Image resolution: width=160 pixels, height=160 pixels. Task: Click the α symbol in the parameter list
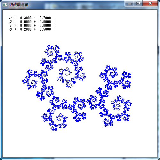(x=11, y=18)
